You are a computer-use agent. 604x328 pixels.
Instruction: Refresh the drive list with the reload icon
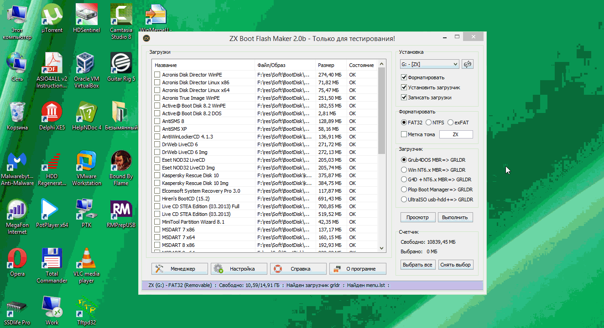tap(467, 64)
